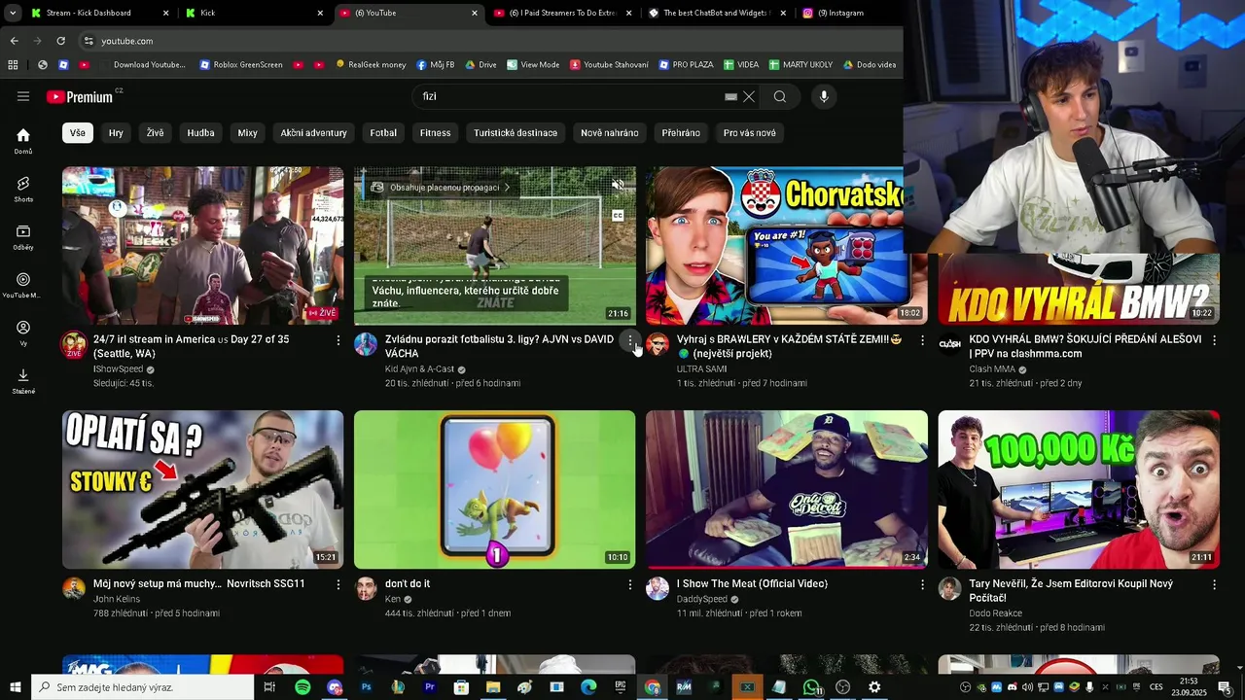Screen dimensions: 1245x700
Task: Open RealGeek money bookmark
Action: (371, 65)
